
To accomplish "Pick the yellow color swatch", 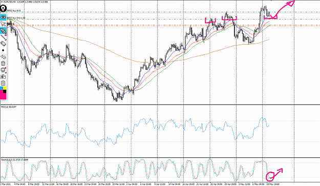I will pos(5,88).
